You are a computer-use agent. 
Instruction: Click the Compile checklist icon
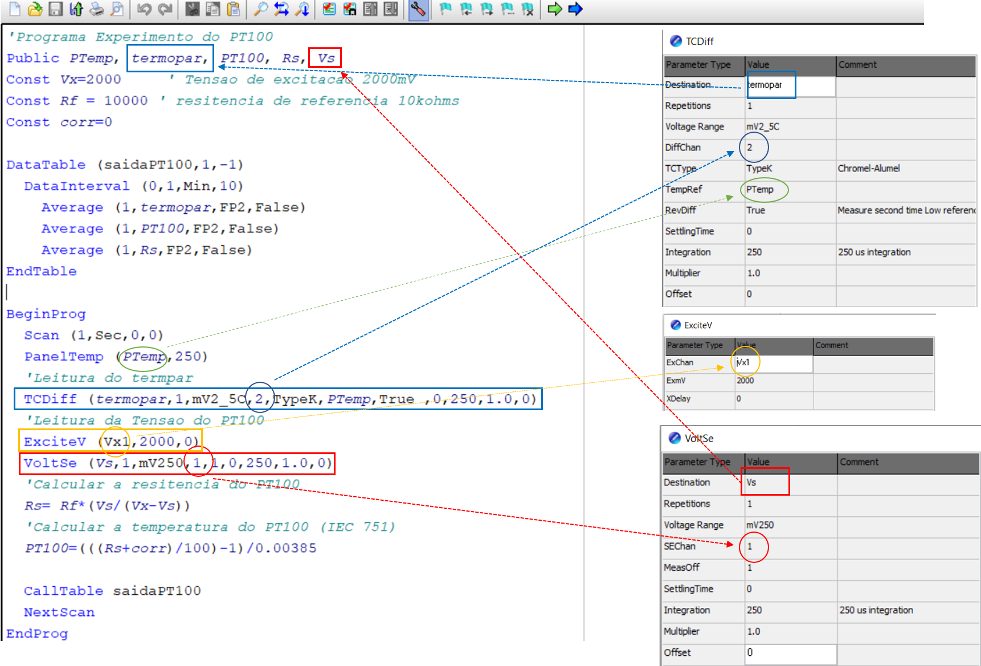point(329,9)
